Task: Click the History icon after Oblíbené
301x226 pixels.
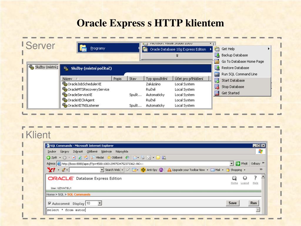Action: tap(127, 158)
